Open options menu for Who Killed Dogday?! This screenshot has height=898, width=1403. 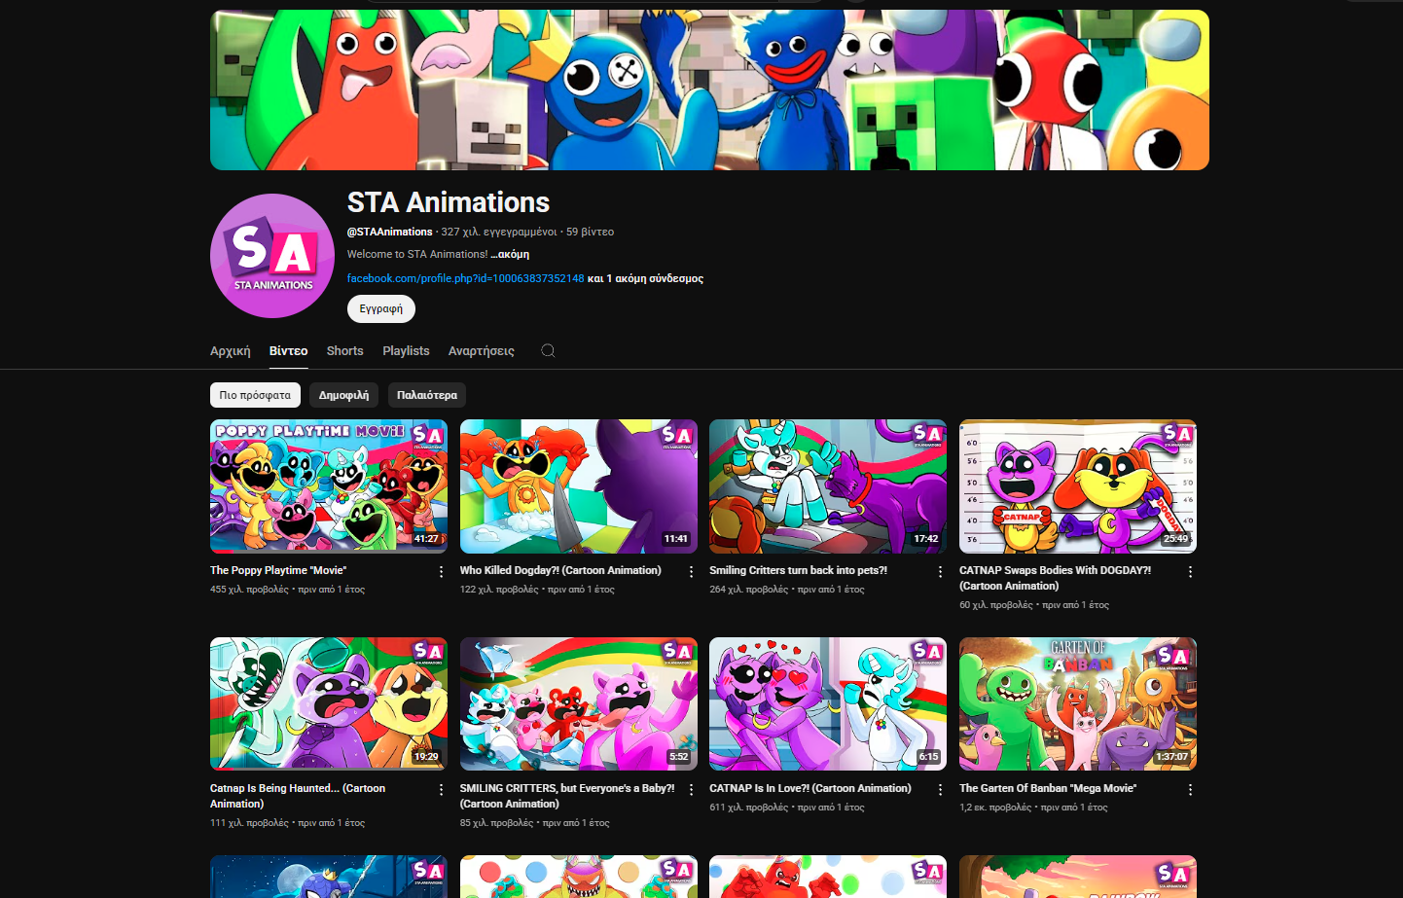pyautogui.click(x=691, y=572)
